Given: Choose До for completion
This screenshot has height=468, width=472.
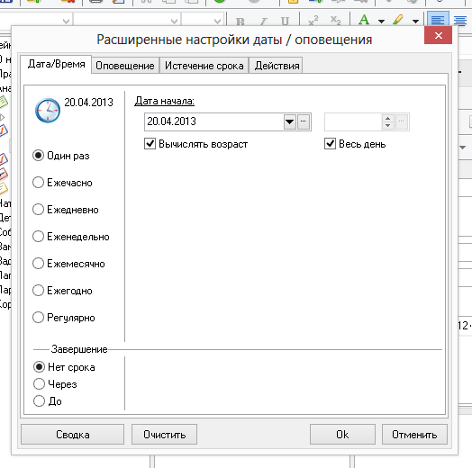Looking at the screenshot, I should (x=48, y=400).
